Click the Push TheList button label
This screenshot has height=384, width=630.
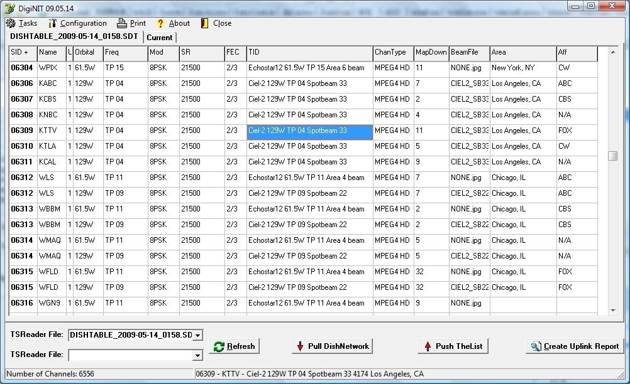(459, 346)
